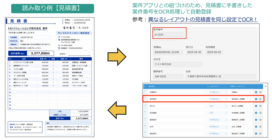Open the field type dropdown for the 見積番号 row
Screen dimensions: 272x140
[217, 92]
